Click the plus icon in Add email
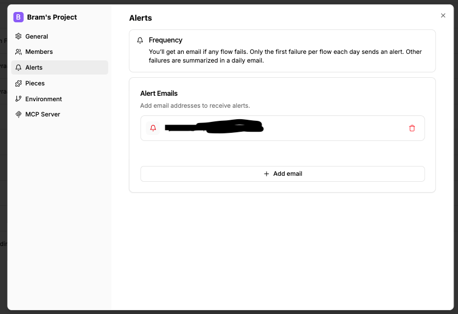This screenshot has width=458, height=314. (x=267, y=174)
